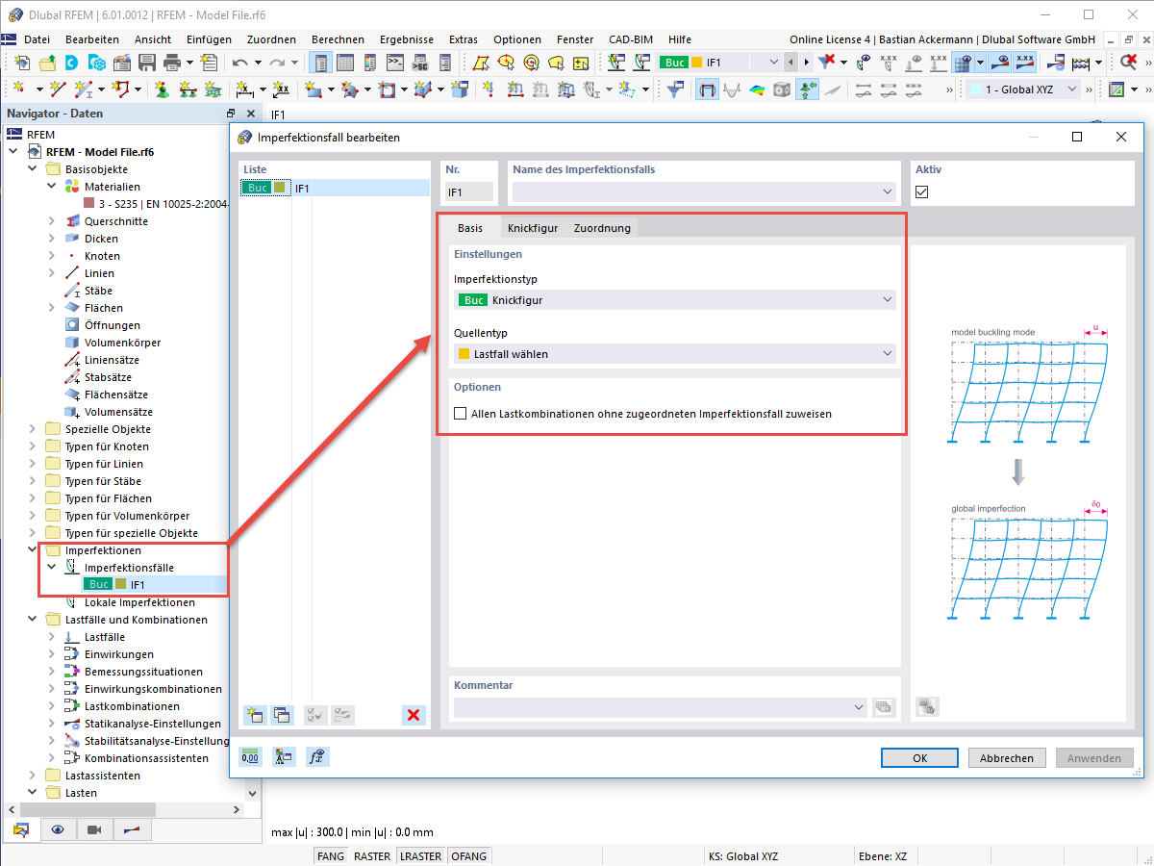
Task: Activate the fx function icon in the dialog
Action: [x=316, y=757]
